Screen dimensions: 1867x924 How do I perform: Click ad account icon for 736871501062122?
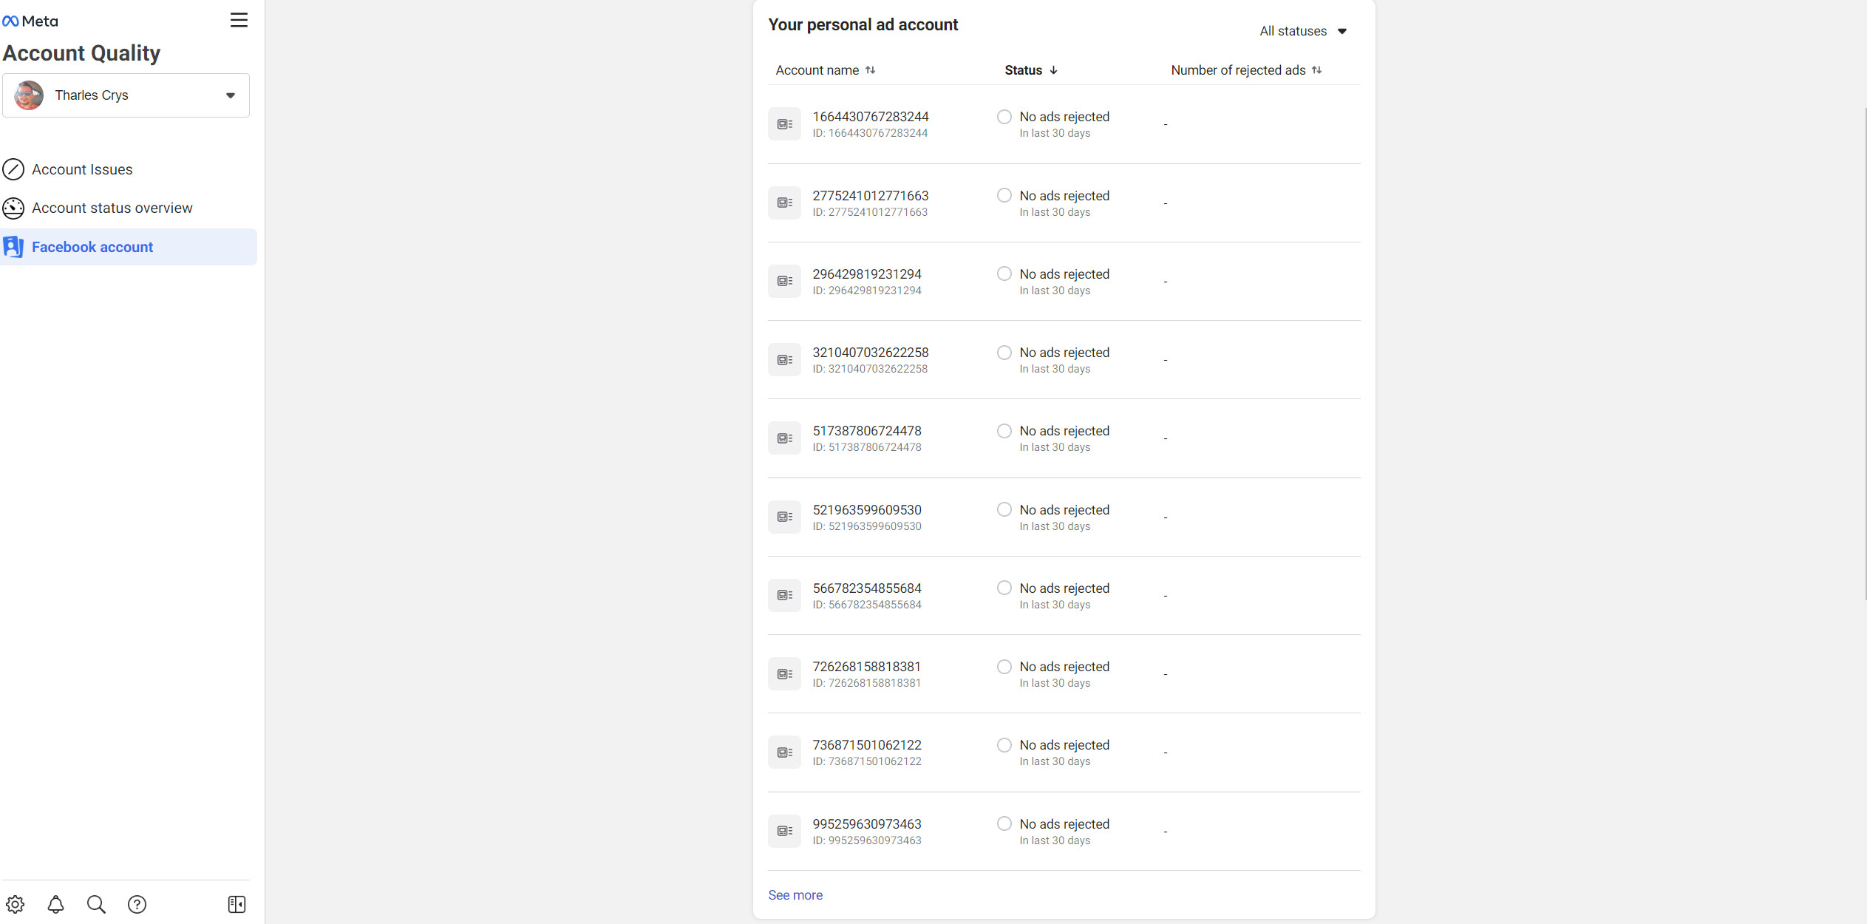[784, 753]
